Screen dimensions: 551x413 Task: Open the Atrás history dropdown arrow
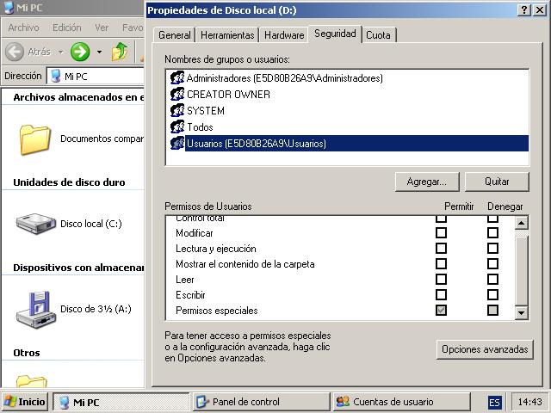click(x=61, y=52)
